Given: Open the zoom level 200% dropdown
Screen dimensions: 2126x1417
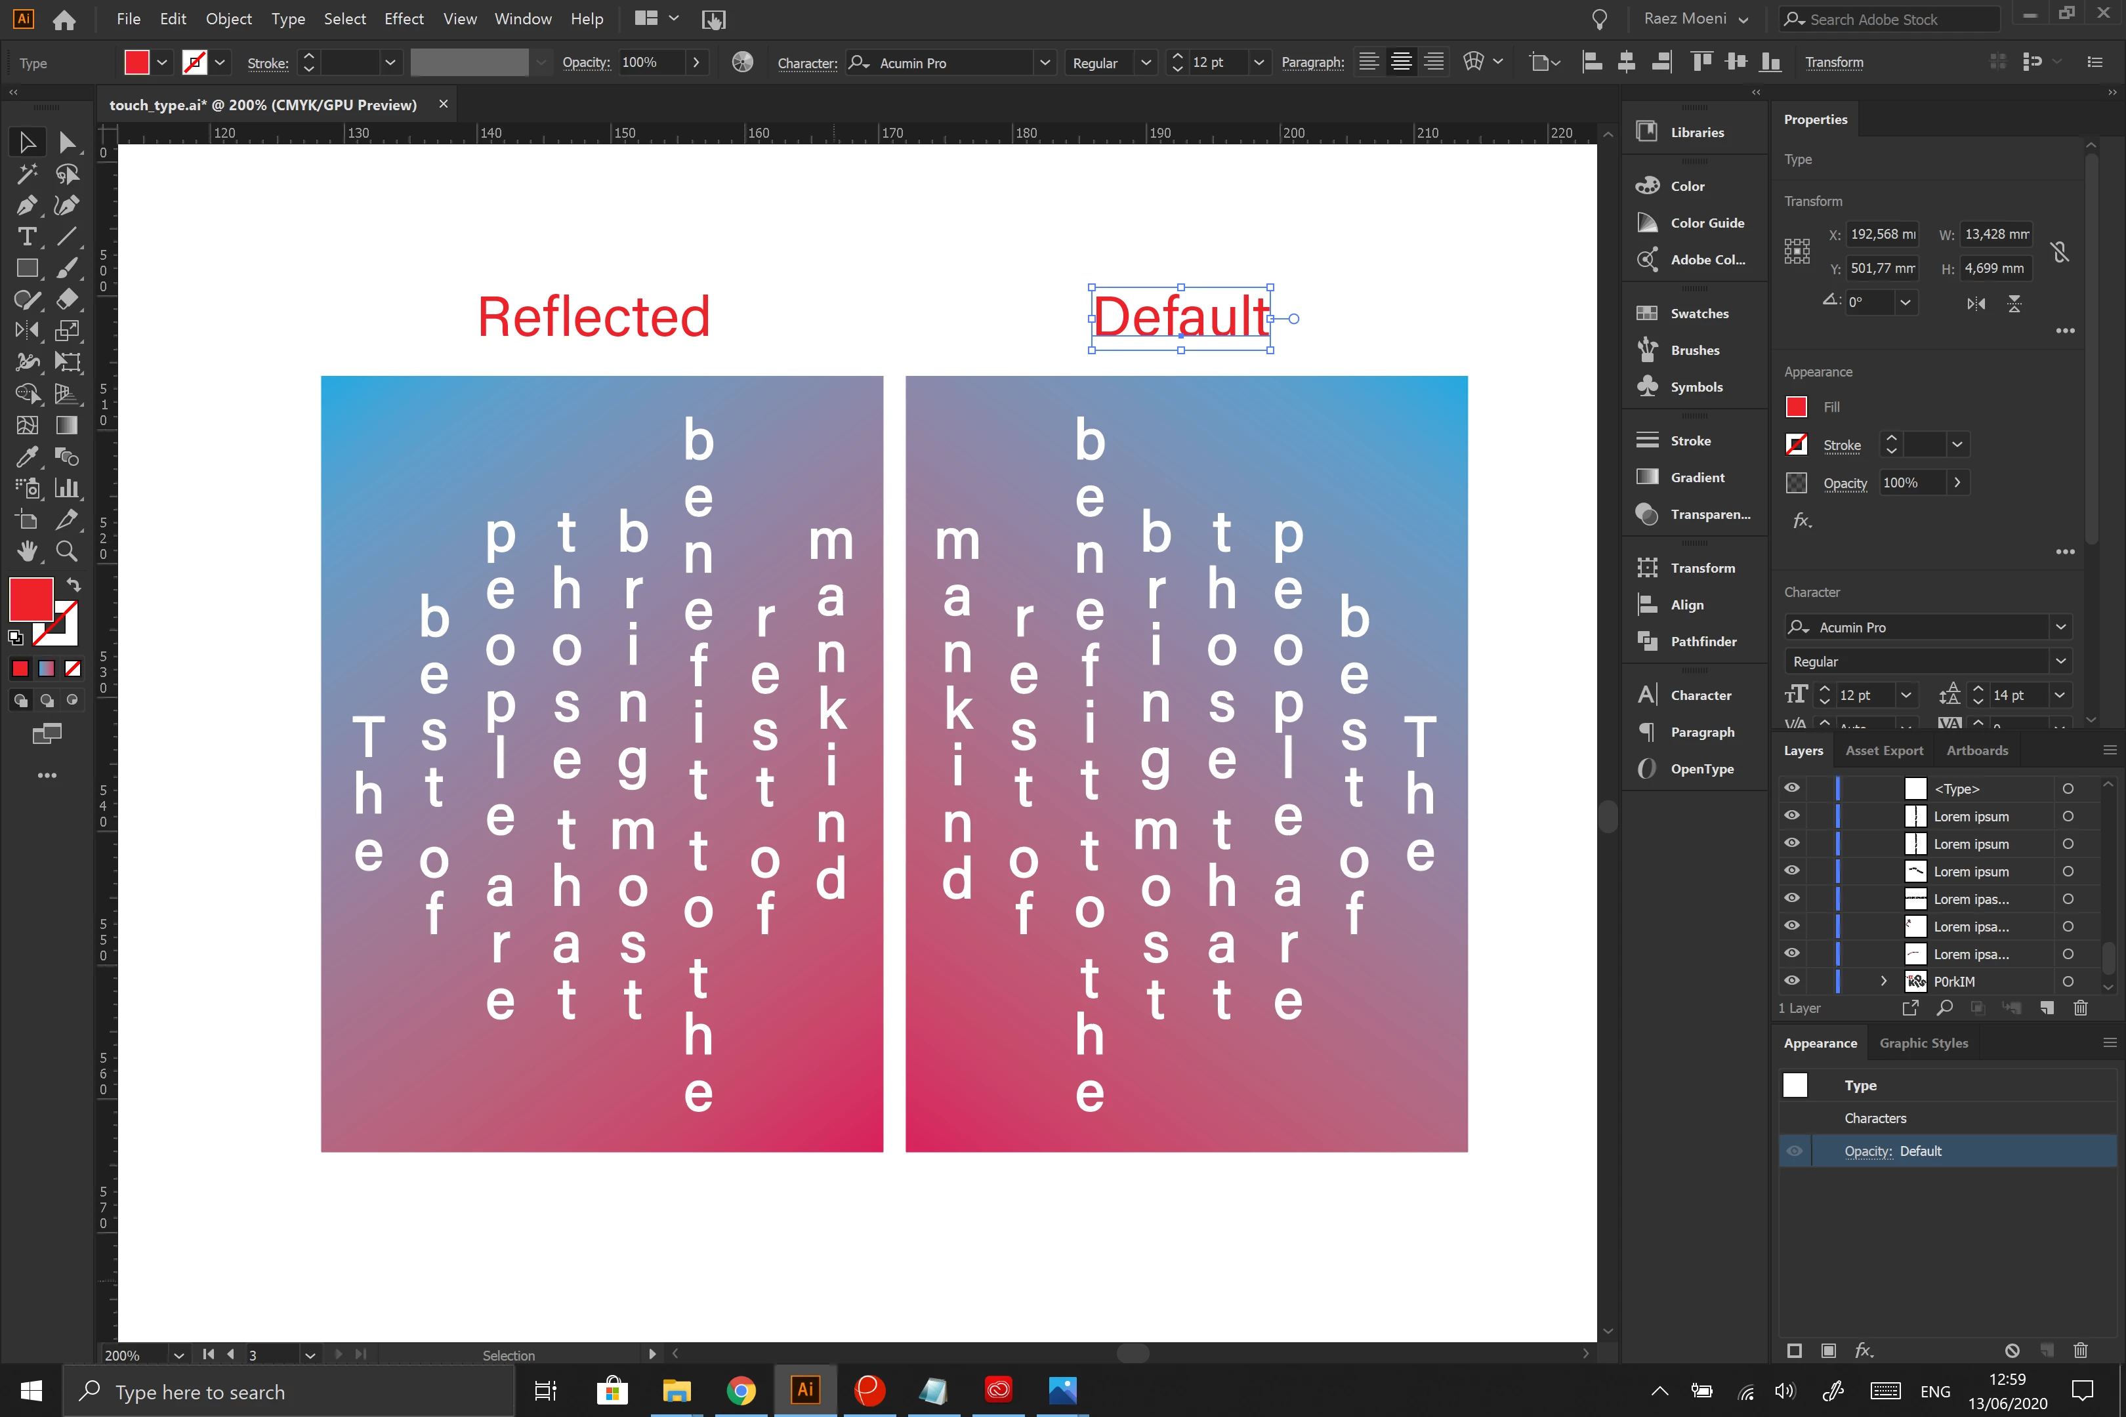Looking at the screenshot, I should (x=178, y=1355).
